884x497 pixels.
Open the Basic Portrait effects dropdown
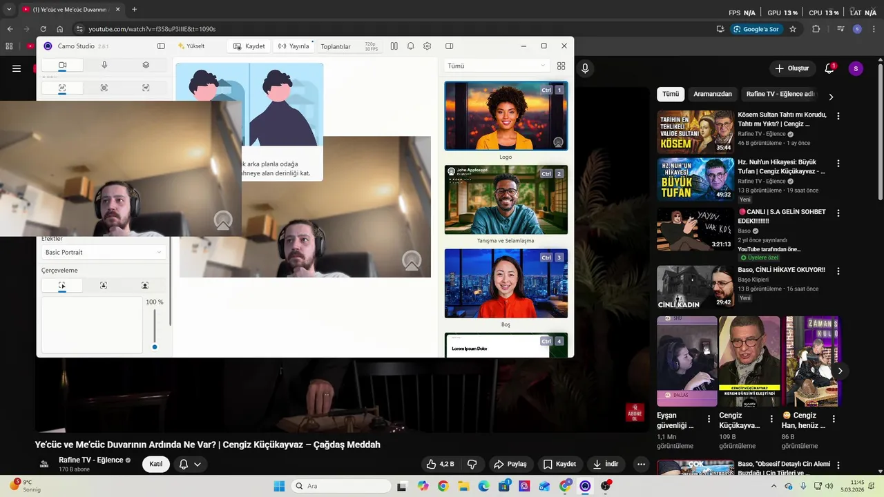click(104, 253)
